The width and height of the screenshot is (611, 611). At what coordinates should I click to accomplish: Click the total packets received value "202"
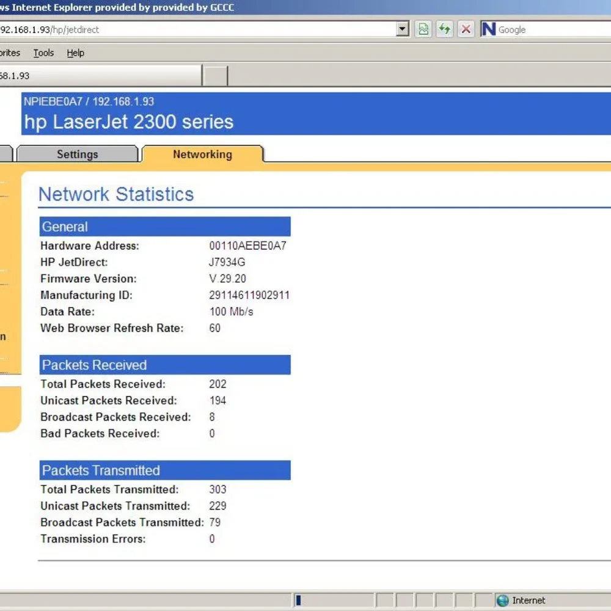pyautogui.click(x=218, y=384)
